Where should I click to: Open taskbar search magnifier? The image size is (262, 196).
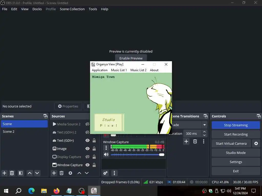click(18, 191)
